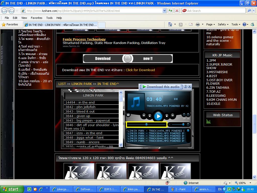The height and width of the screenshot is (193, 257).
Task: Click the browser Forward arrow button
Action: click(11, 11)
